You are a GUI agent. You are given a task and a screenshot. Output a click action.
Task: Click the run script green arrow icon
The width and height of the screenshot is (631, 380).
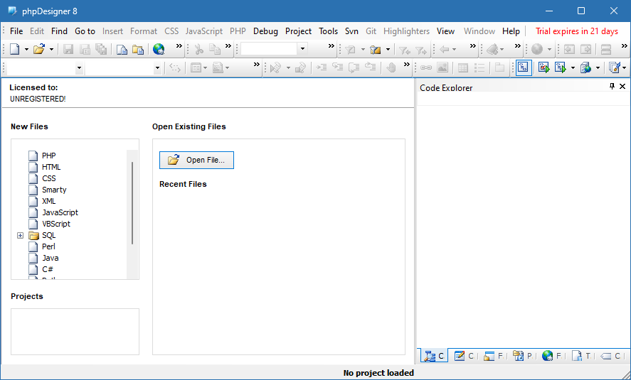561,68
